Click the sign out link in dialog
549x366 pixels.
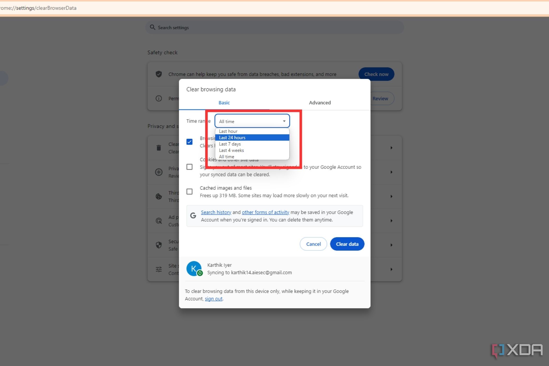point(214,299)
